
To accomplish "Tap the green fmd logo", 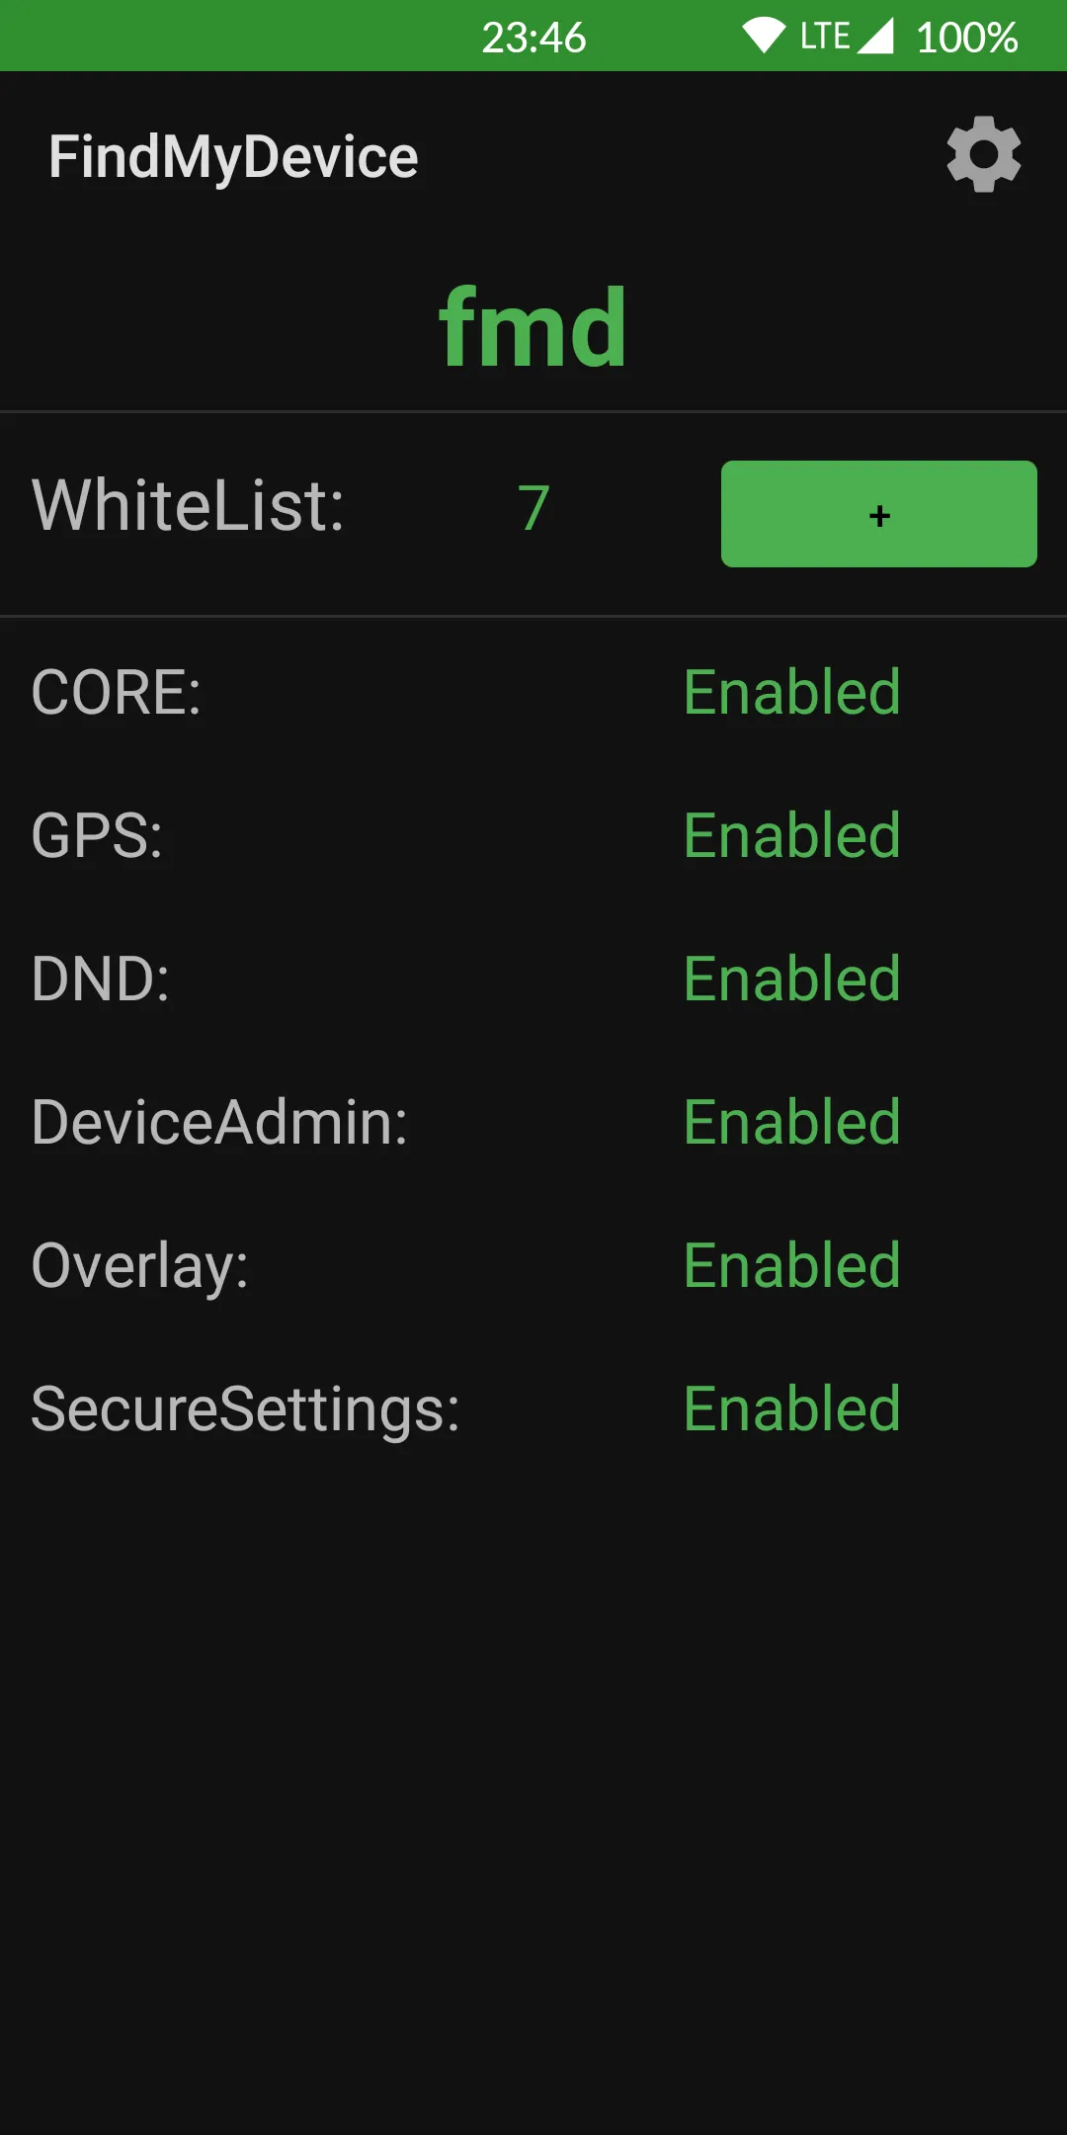I will (533, 326).
